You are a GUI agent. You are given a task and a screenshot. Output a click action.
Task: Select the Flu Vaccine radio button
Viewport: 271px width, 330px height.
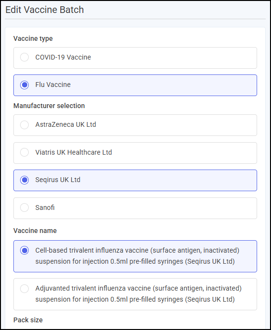(x=24, y=85)
